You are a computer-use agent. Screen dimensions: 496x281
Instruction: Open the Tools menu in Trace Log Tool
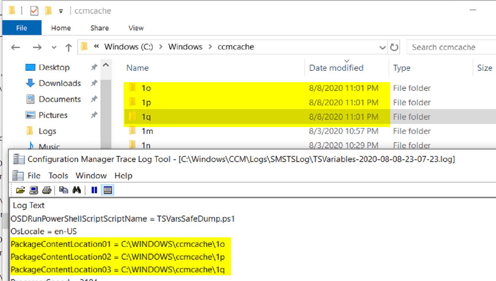click(x=58, y=175)
